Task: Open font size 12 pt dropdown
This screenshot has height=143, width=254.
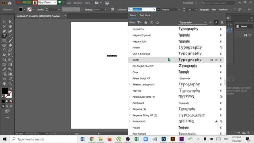Action: 196,10
